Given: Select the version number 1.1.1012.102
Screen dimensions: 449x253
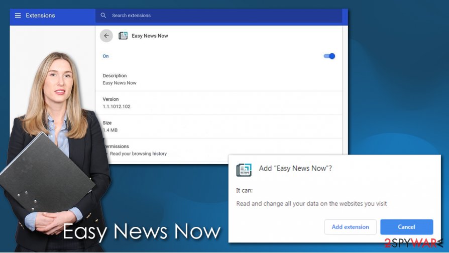Looking at the screenshot, I should click(x=117, y=106).
